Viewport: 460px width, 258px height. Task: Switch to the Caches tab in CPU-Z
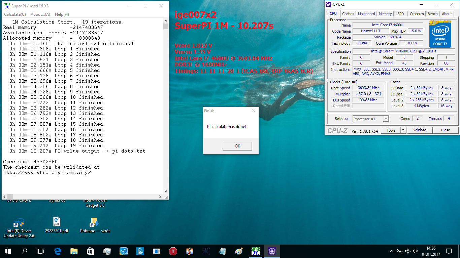348,14
